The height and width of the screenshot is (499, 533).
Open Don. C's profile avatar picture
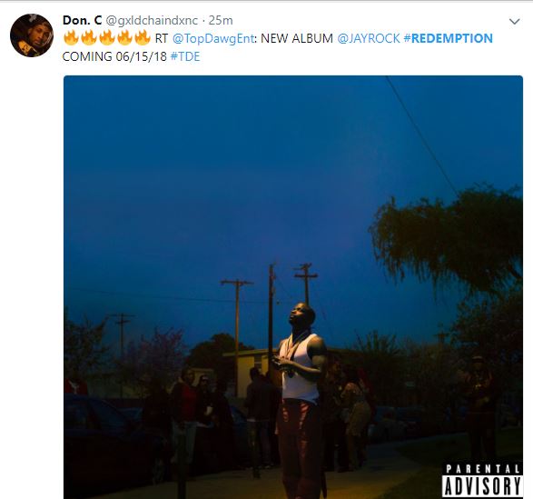coord(32,35)
